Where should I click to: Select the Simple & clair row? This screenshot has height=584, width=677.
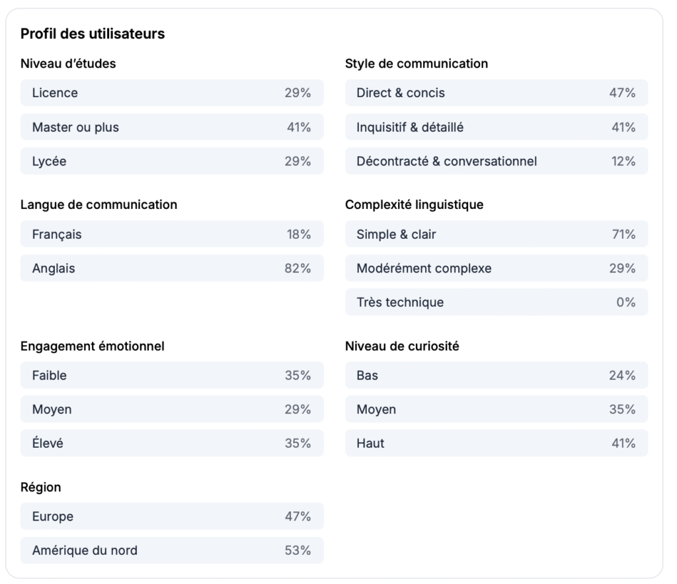pos(496,234)
